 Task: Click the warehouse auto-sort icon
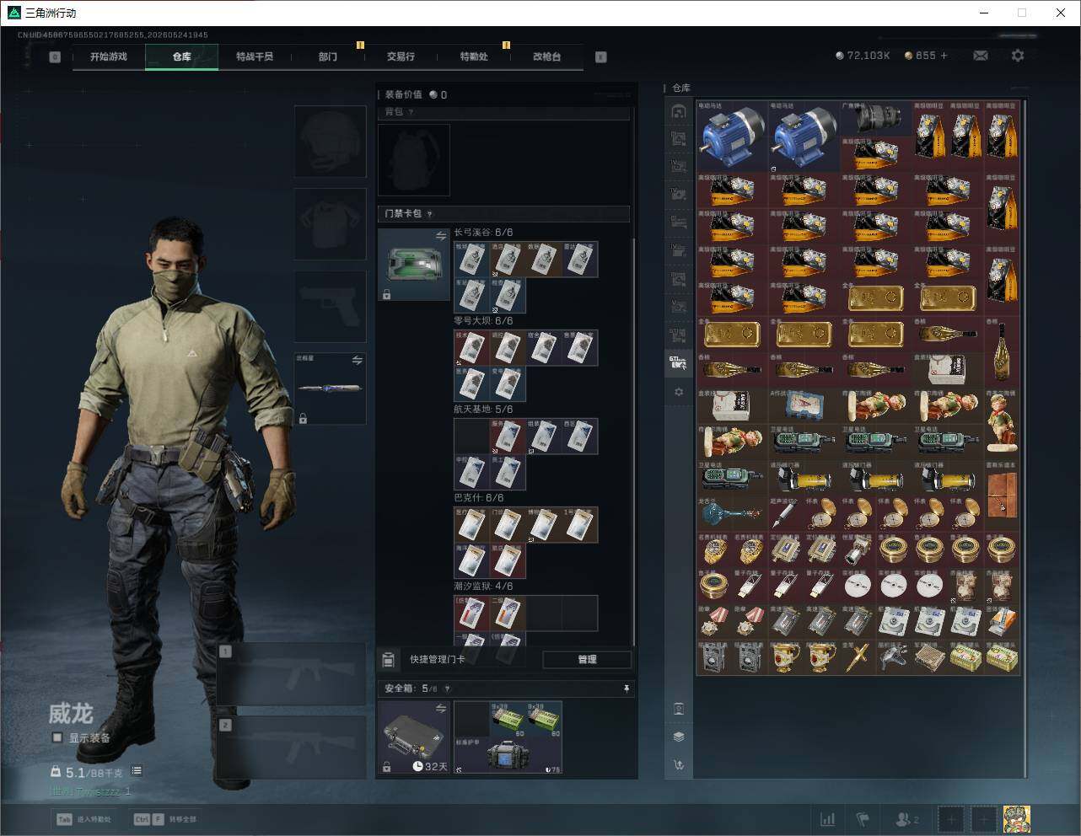(x=679, y=765)
